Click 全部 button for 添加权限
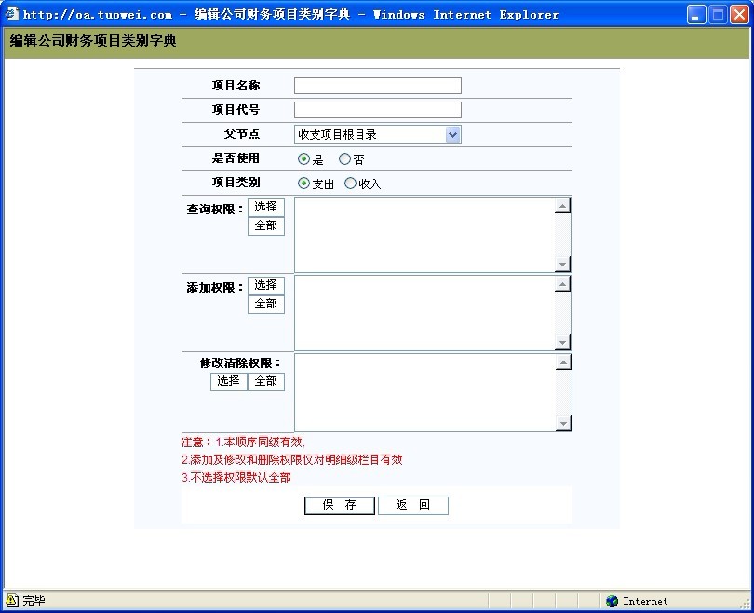Viewport: 754px width, 613px height. click(266, 304)
